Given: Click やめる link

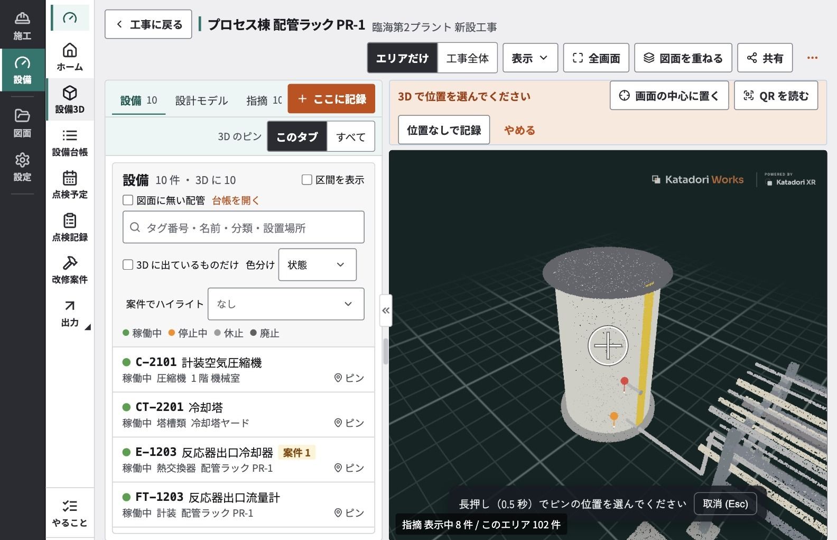Looking at the screenshot, I should (519, 130).
